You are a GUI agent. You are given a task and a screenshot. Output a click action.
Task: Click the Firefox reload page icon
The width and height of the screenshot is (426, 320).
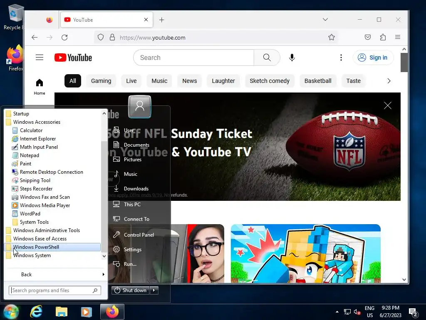click(64, 37)
